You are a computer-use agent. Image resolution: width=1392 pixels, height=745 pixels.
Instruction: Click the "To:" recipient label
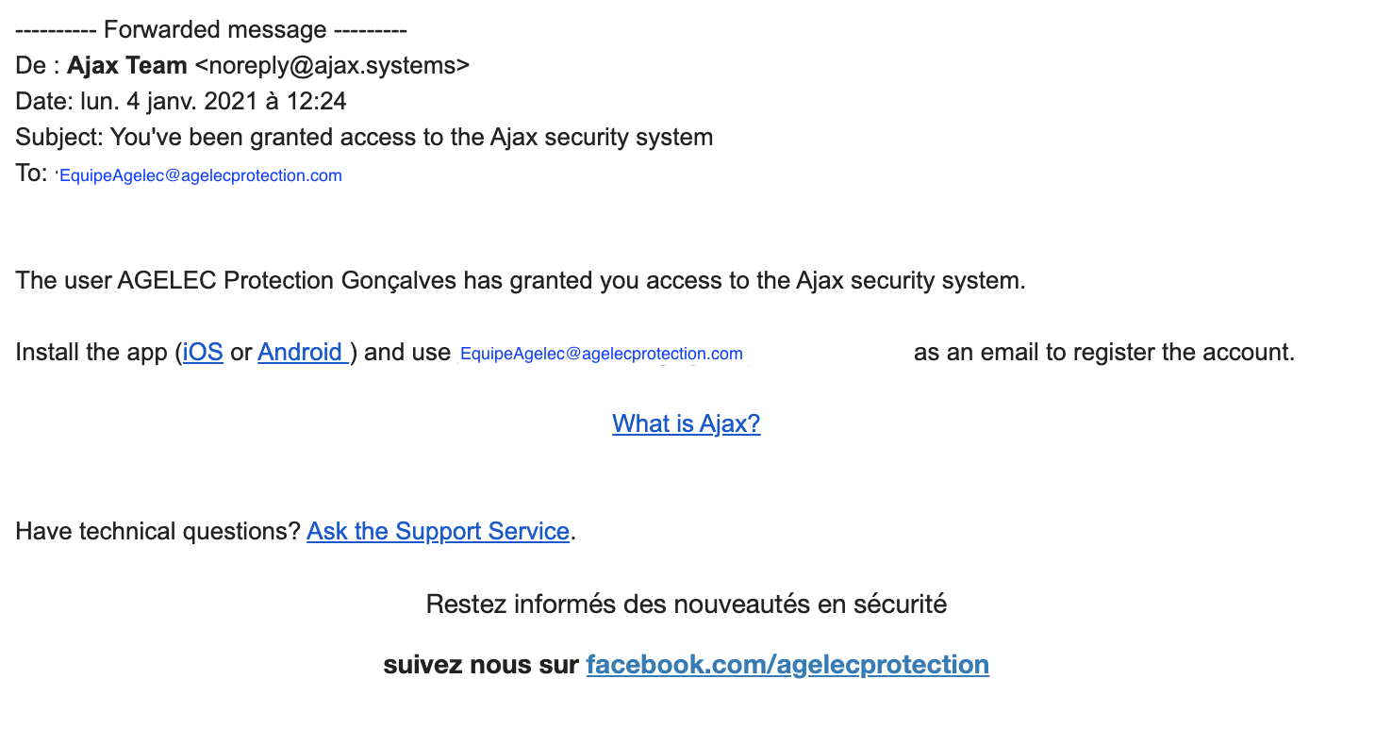(x=31, y=174)
